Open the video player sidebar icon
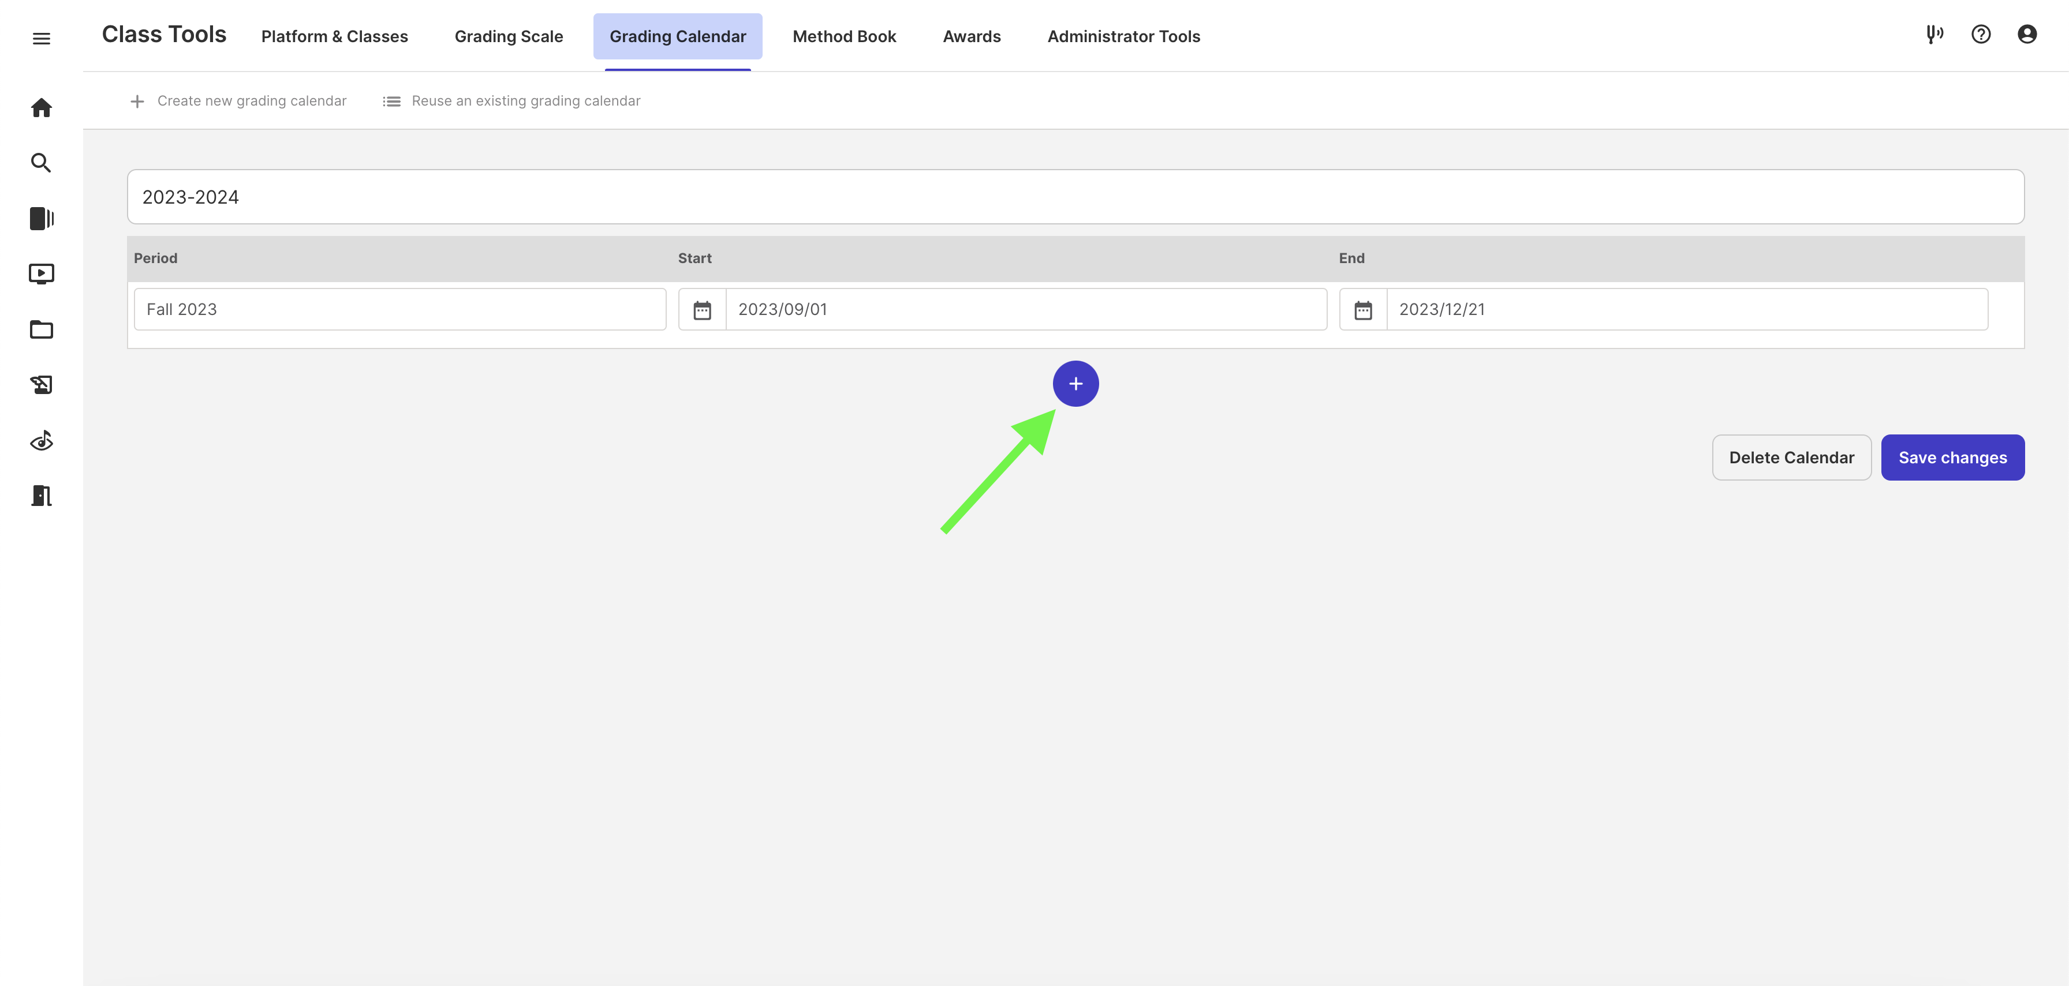Screen dimensions: 2069x986 pyautogui.click(x=41, y=274)
